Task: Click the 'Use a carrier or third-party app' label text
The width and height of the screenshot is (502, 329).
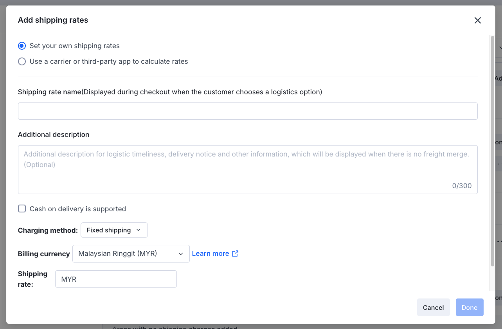Action: [109, 61]
